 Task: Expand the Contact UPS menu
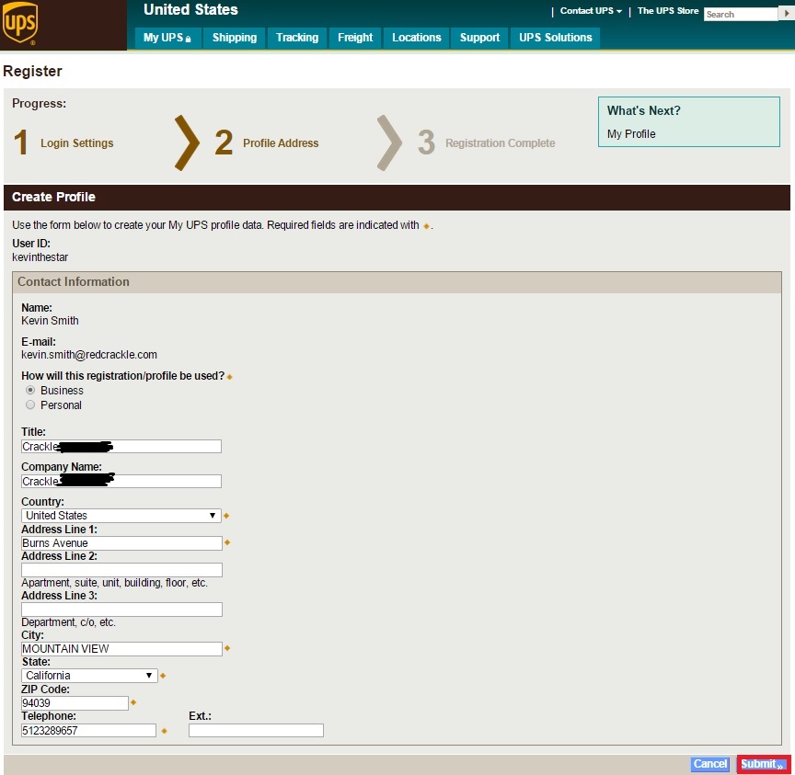(590, 10)
